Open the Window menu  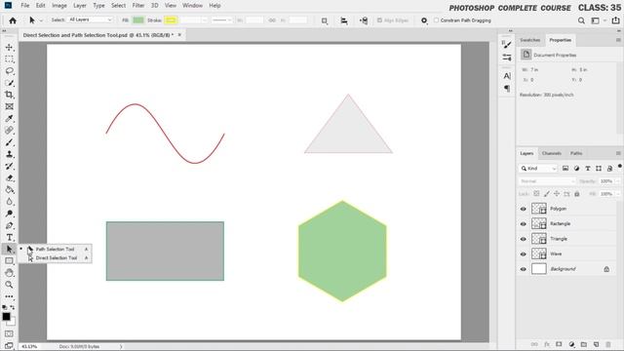[x=193, y=6]
